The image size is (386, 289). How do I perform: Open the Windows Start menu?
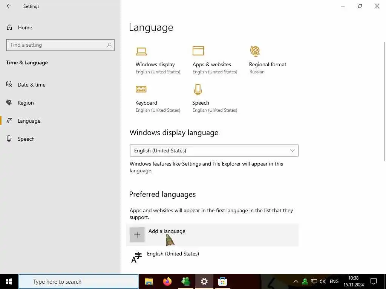[x=9, y=281]
